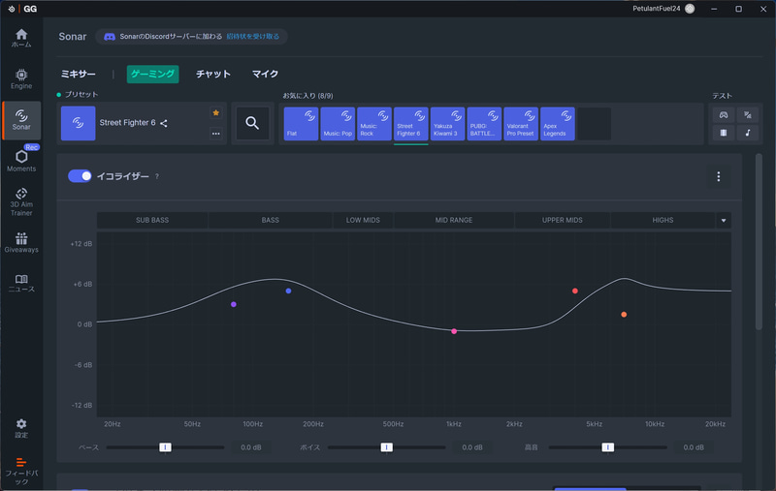Click the 招待状を受け取る invite link
Image resolution: width=776 pixels, height=491 pixels.
[253, 37]
